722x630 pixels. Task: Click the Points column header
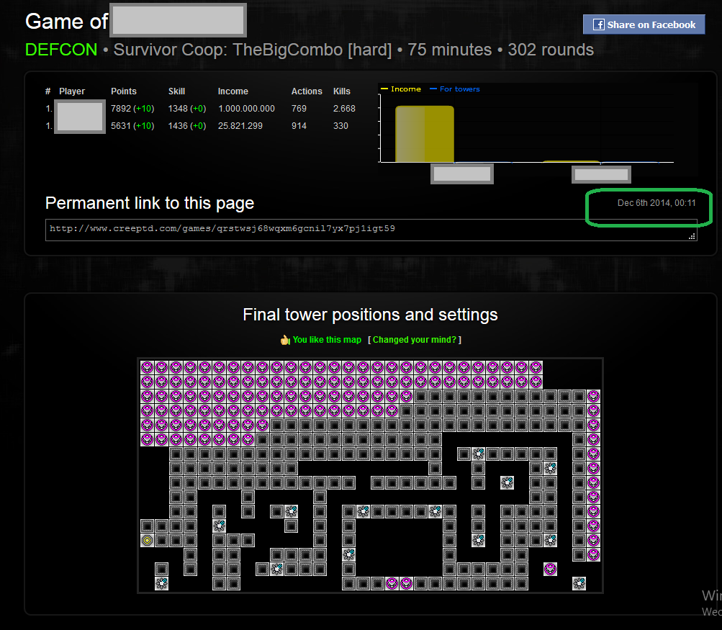[x=124, y=91]
